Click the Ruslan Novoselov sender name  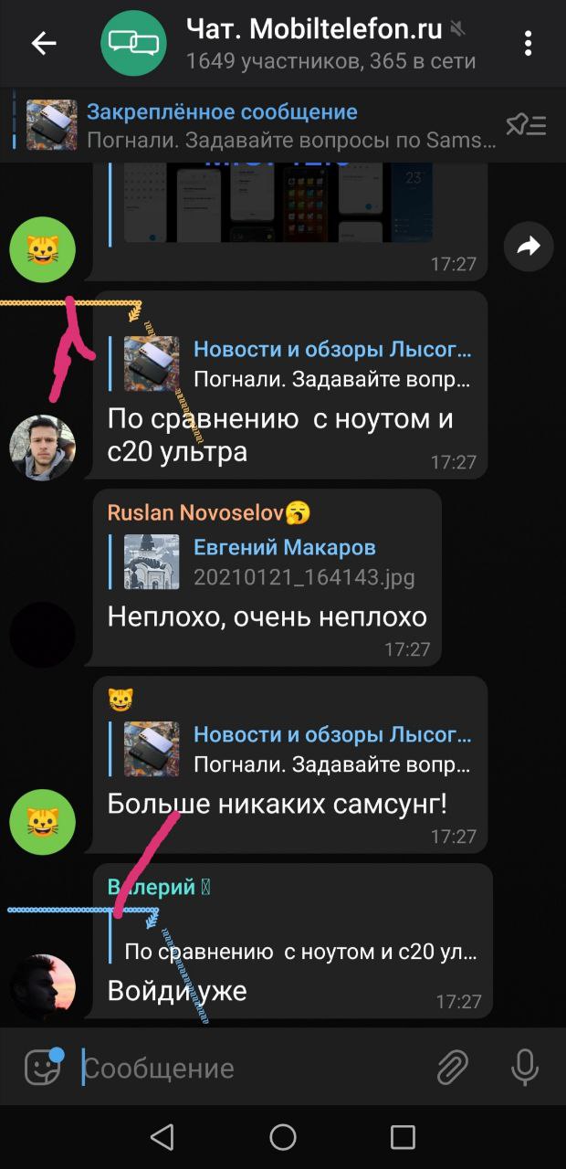tap(196, 512)
